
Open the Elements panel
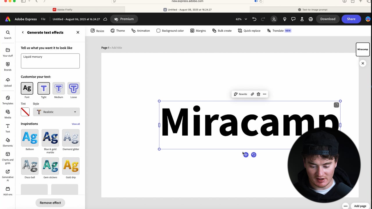point(8,142)
